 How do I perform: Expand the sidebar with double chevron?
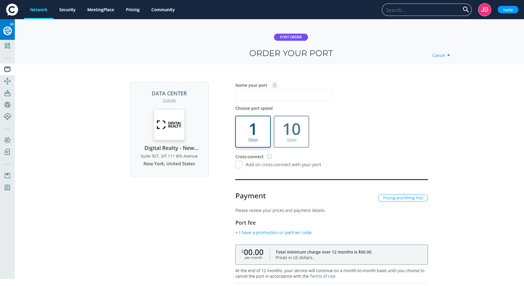tap(12, 24)
